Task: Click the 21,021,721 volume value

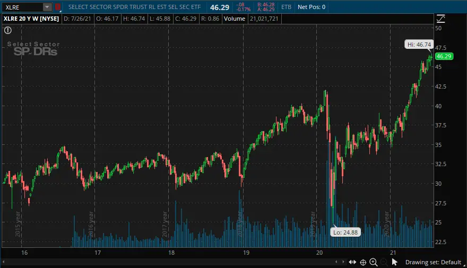Action: pos(264,19)
